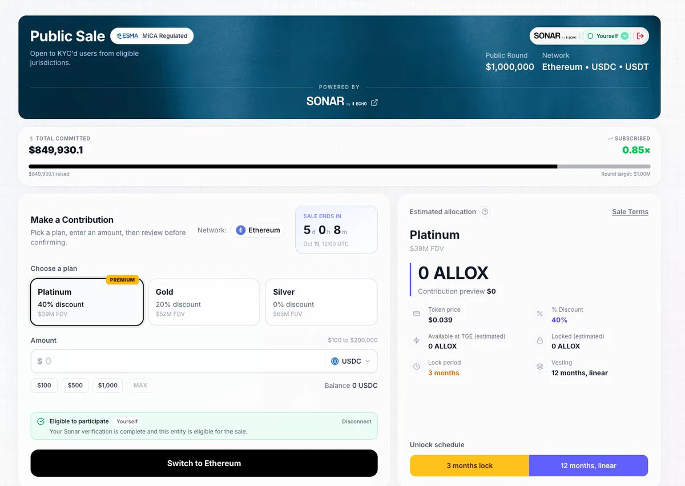Set amount with the $1,000 preset
685x486 pixels.
click(x=108, y=385)
